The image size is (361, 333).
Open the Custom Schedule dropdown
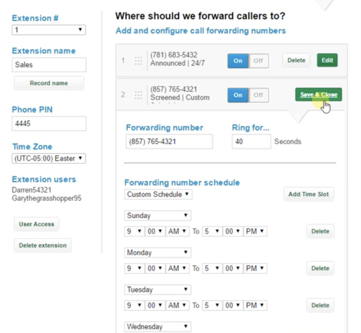(x=157, y=194)
